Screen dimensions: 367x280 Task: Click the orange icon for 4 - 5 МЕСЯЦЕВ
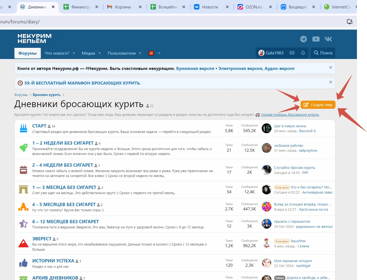pyautogui.click(x=23, y=207)
